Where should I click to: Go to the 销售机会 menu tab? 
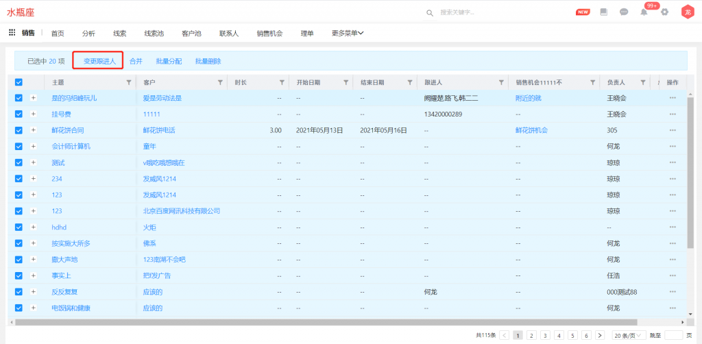pos(269,33)
